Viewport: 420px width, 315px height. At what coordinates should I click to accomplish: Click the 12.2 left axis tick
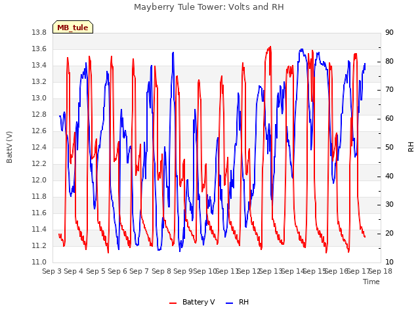pos(39,163)
